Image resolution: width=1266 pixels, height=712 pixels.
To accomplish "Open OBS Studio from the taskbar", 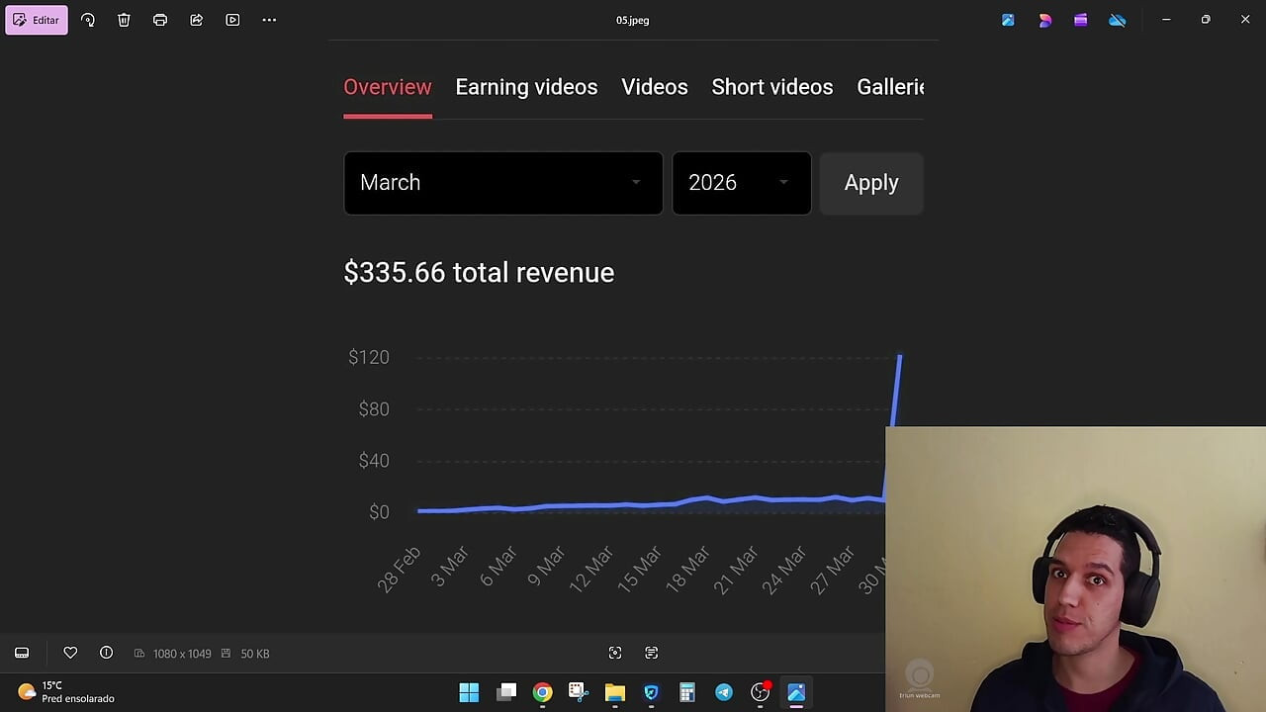I will pos(760,692).
